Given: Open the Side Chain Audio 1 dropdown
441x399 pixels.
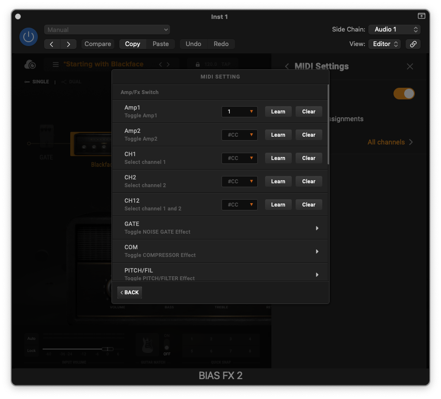Looking at the screenshot, I should coord(394,29).
